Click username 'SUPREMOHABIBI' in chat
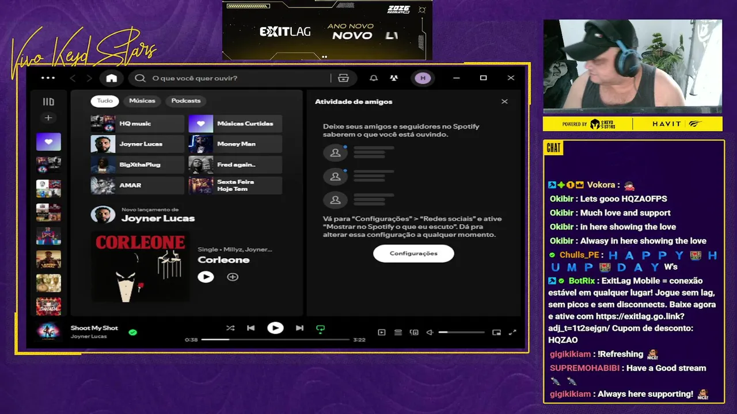Viewport: 737px width, 414px height. [584, 369]
